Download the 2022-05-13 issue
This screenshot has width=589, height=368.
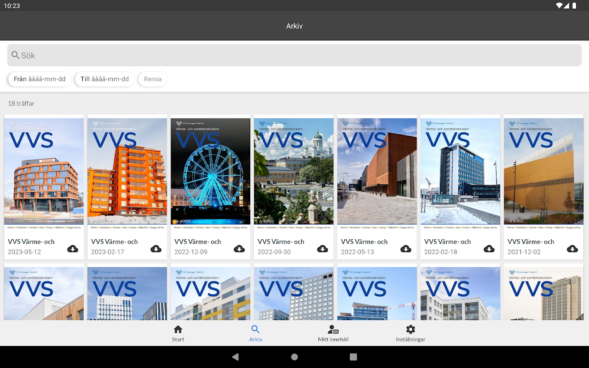[x=406, y=249]
